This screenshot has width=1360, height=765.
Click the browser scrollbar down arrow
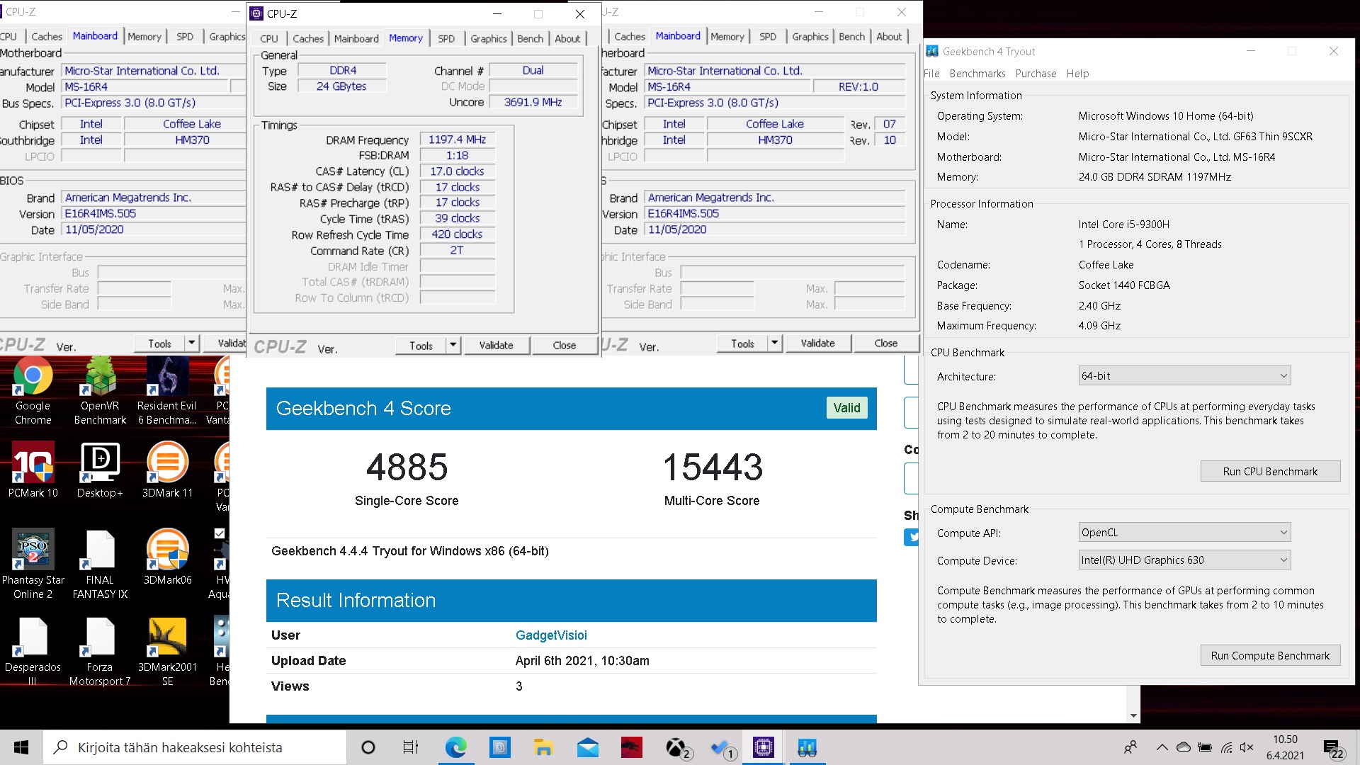(1134, 715)
